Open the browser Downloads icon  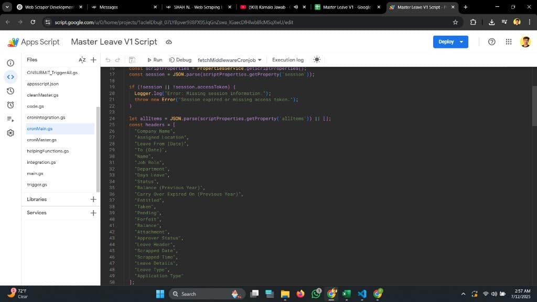point(491,22)
